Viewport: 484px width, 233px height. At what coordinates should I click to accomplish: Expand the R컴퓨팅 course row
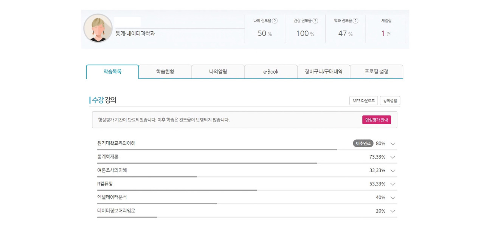point(392,184)
